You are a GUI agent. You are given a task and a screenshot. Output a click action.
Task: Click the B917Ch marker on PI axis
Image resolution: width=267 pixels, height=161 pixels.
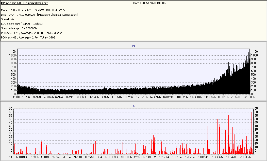tap(94, 97)
